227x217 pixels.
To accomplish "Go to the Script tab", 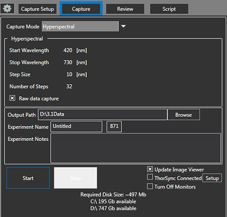I will 169,9.
